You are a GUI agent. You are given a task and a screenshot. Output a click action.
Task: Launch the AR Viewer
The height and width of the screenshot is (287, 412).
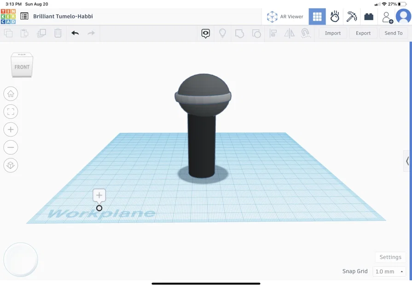(285, 17)
